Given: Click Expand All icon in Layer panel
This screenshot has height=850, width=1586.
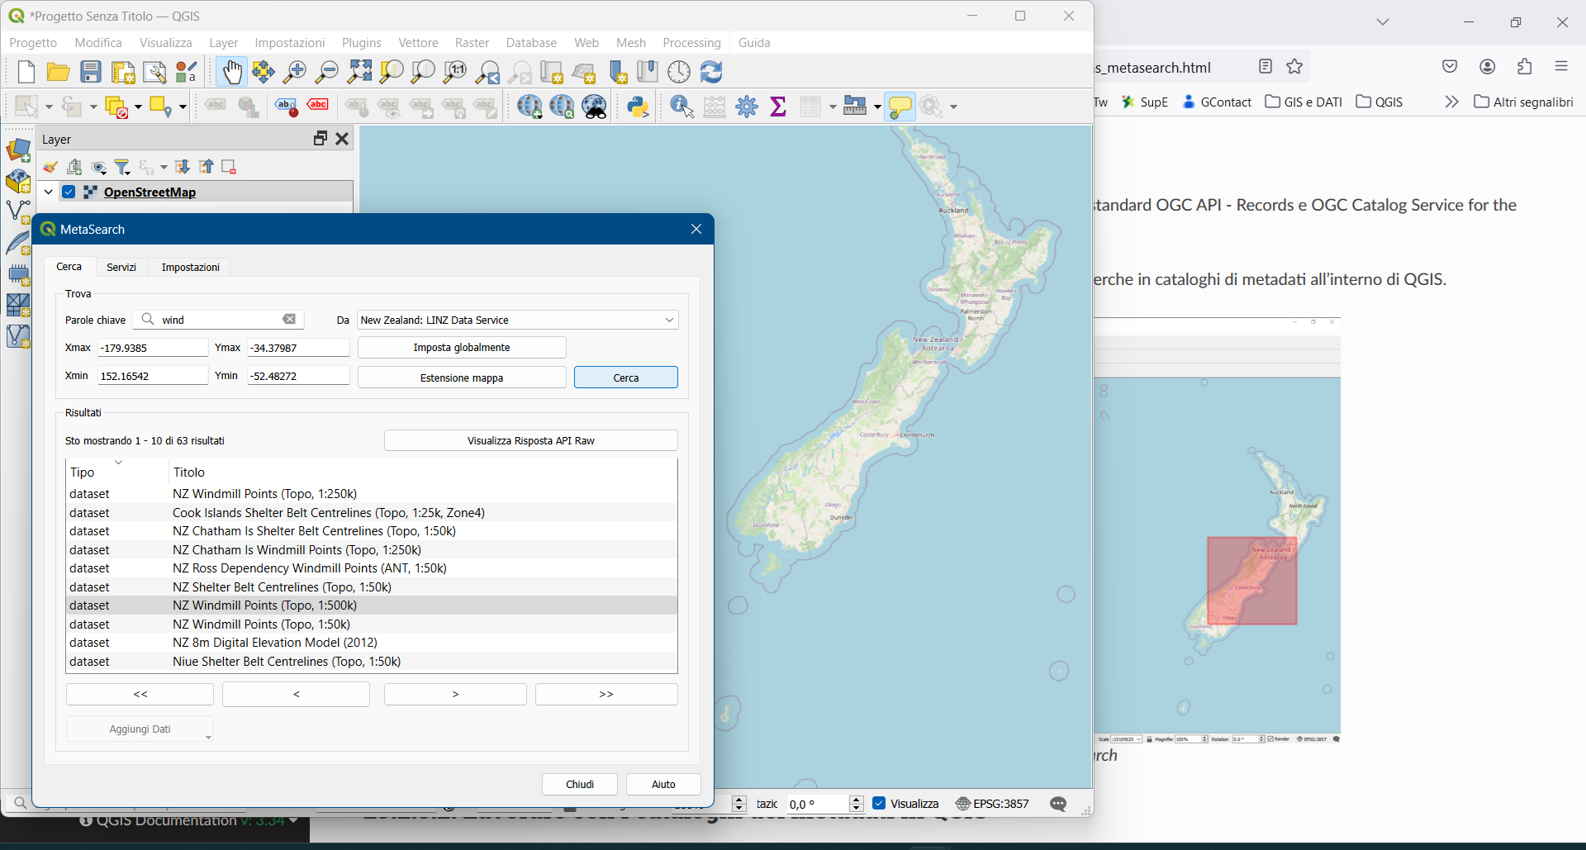Looking at the screenshot, I should pyautogui.click(x=183, y=168).
